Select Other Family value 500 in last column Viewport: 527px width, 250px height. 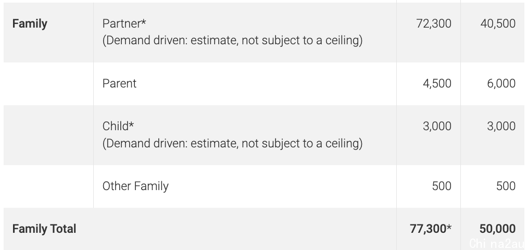tap(506, 186)
